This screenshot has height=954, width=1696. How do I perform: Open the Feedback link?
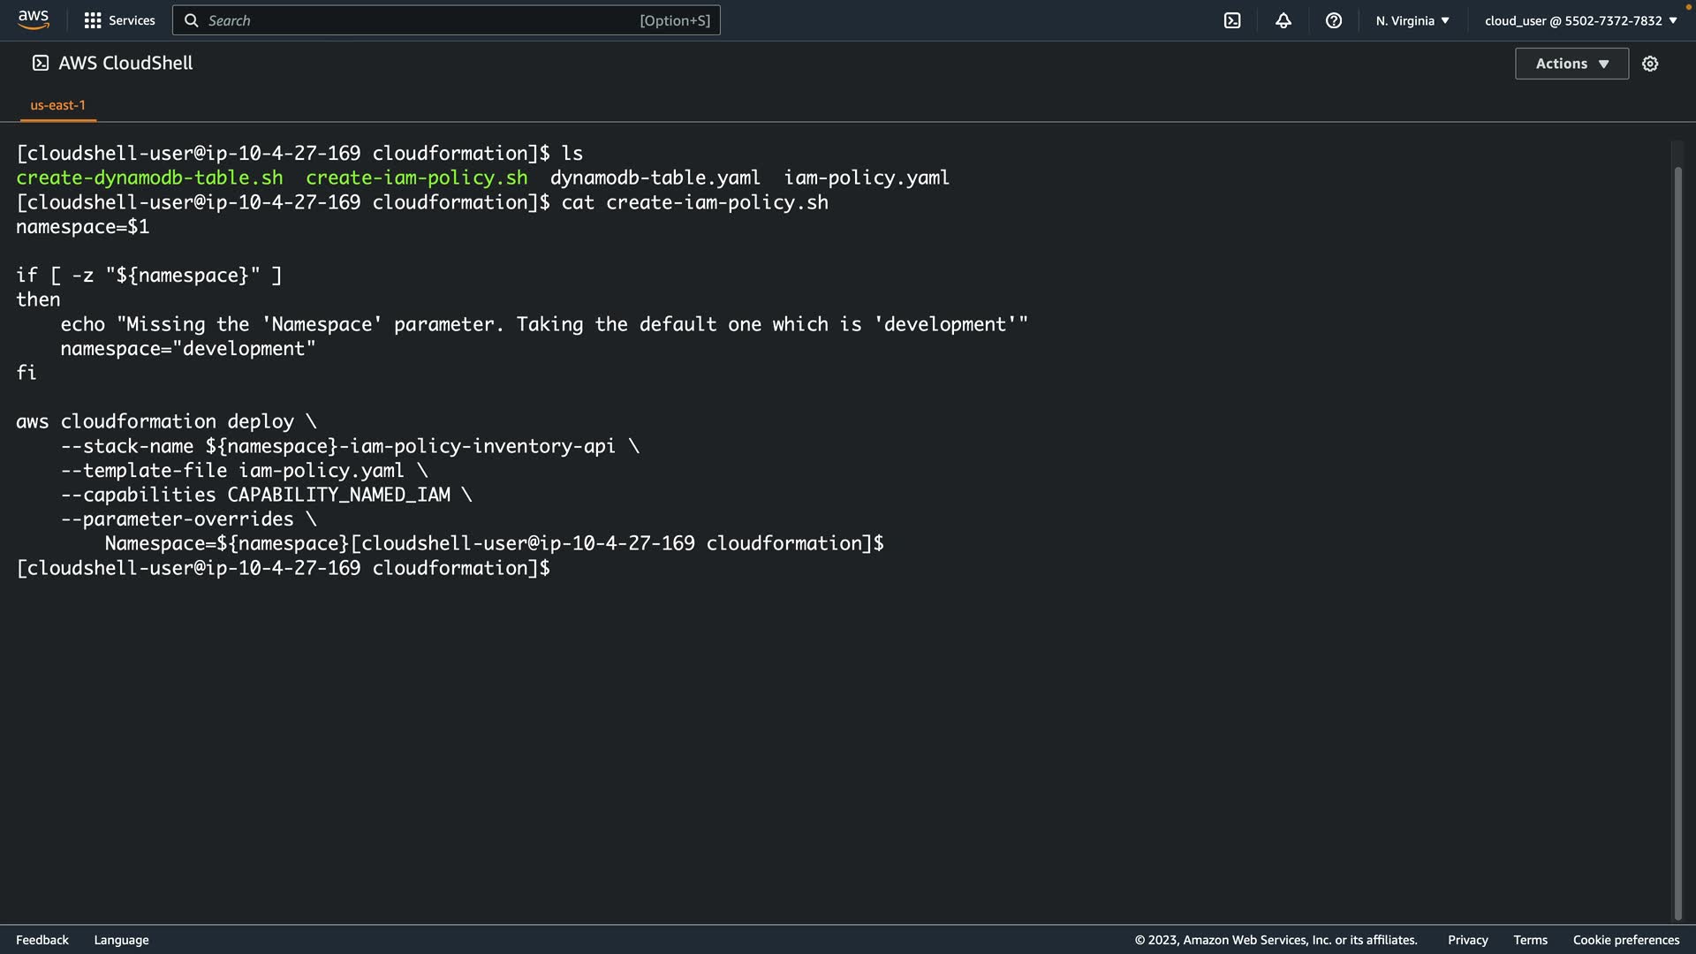tap(42, 940)
